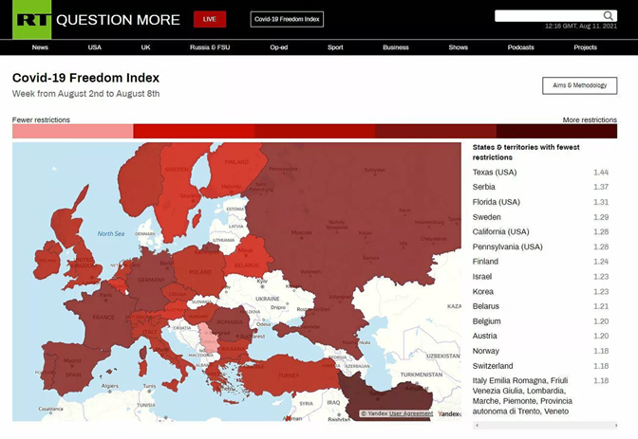Click the Covid-19 Freedom Index header button
The width and height of the screenshot is (638, 439).
click(287, 19)
